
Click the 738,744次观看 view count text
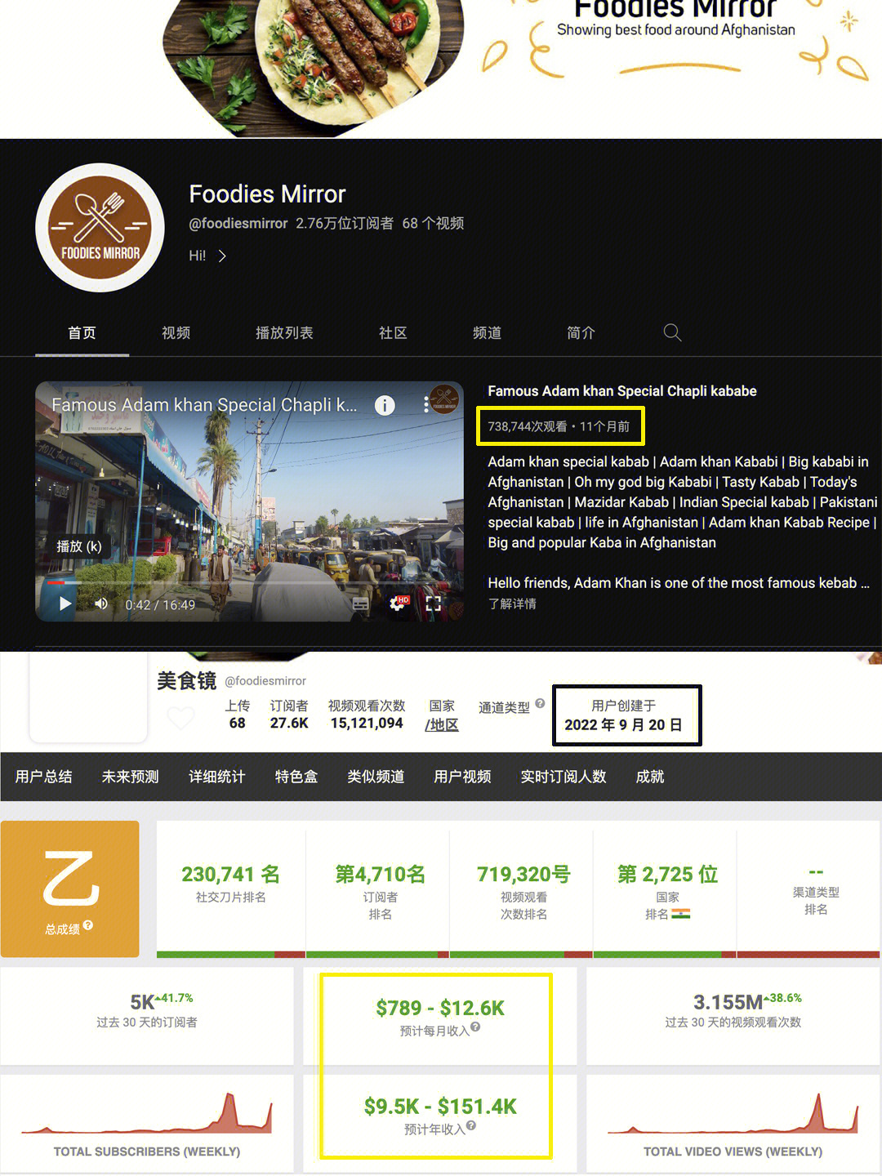pyautogui.click(x=528, y=426)
